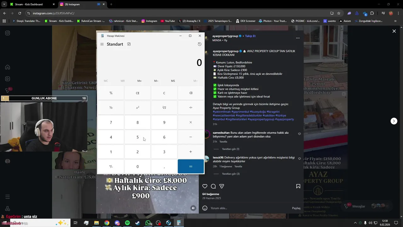
Task: Click the plus operator key
Action: tap(191, 152)
